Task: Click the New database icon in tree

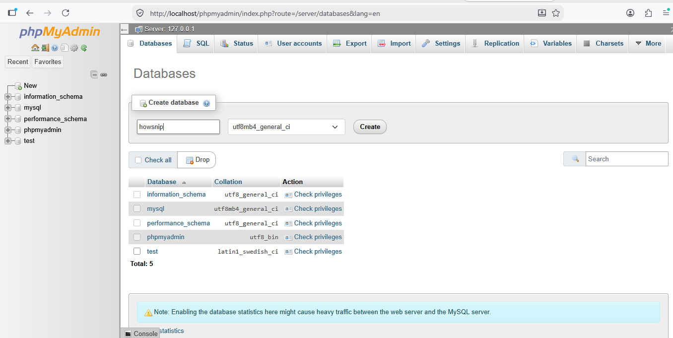Action: click(18, 86)
